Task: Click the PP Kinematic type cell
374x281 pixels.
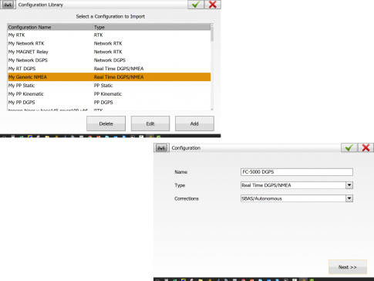Action: (x=108, y=94)
